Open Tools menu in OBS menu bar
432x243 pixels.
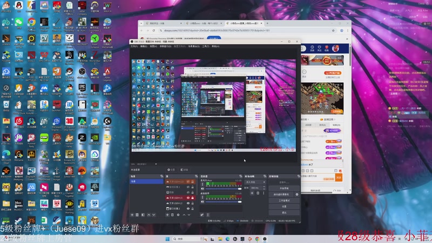206,46
